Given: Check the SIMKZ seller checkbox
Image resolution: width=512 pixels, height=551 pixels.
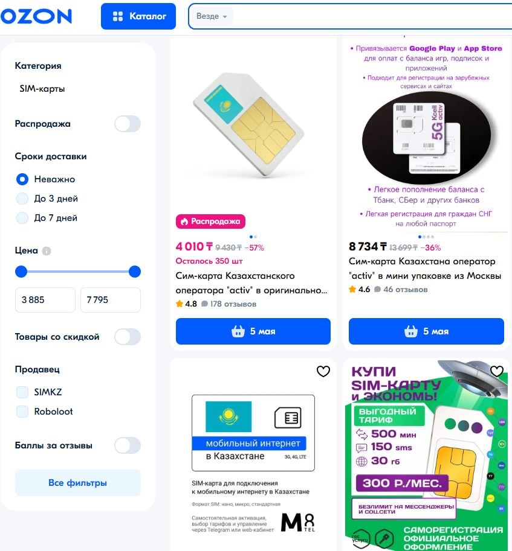Looking at the screenshot, I should click(x=22, y=392).
